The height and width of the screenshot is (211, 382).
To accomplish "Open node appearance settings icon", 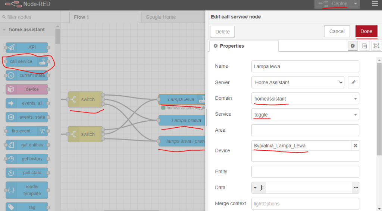I will tap(376, 46).
